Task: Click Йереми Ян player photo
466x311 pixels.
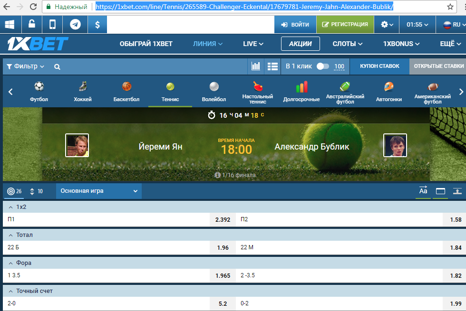Action: pos(77,145)
